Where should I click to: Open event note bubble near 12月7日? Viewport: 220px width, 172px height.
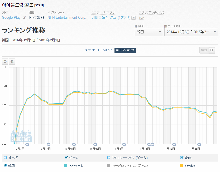tap(27, 144)
